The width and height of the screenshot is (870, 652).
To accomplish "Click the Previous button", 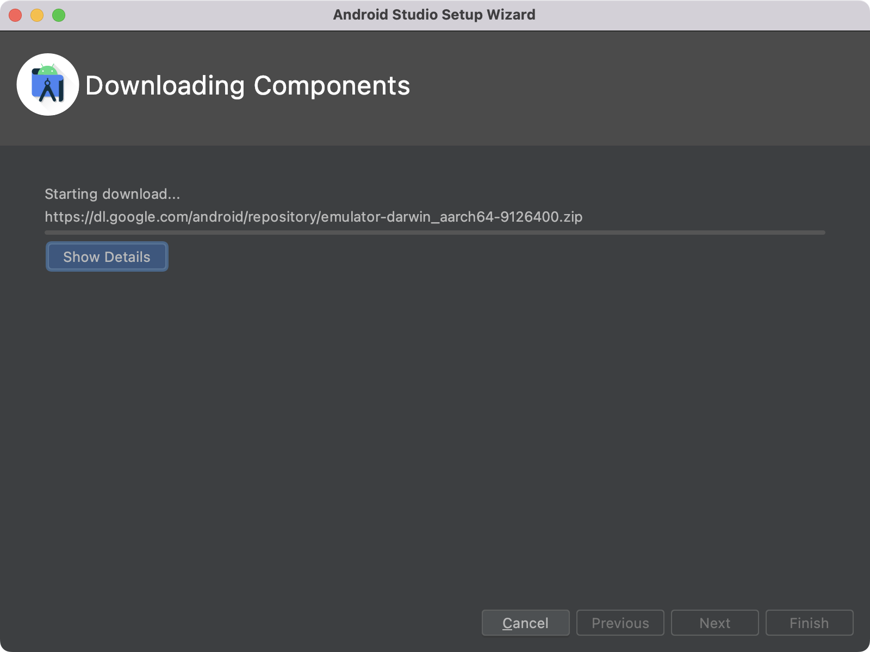I will (620, 623).
